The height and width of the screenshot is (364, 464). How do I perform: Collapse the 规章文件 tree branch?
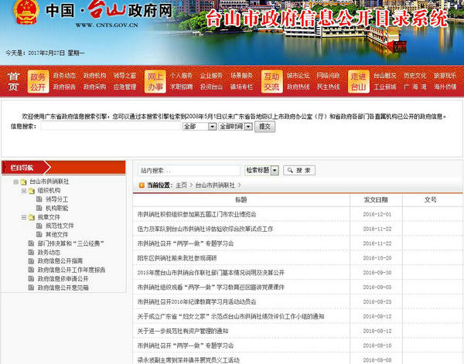(22, 217)
